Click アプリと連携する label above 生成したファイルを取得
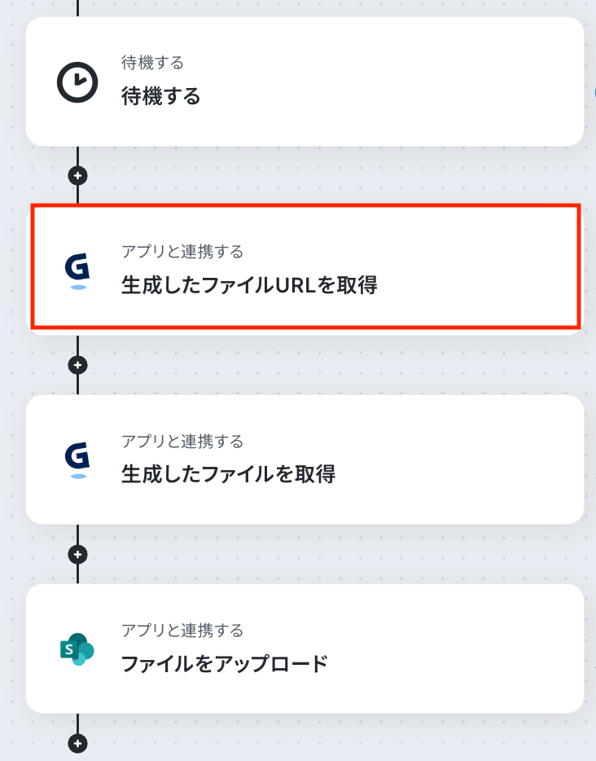This screenshot has height=761, width=596. coord(182,442)
